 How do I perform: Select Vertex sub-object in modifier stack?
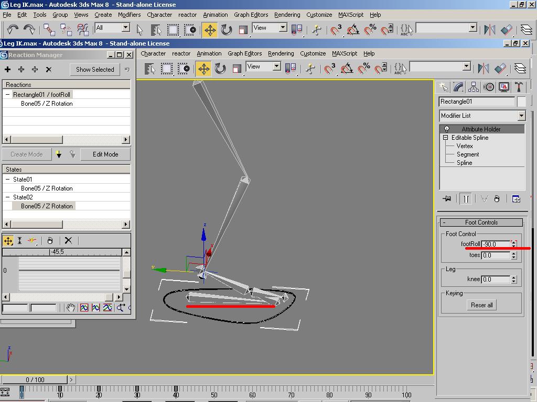465,146
